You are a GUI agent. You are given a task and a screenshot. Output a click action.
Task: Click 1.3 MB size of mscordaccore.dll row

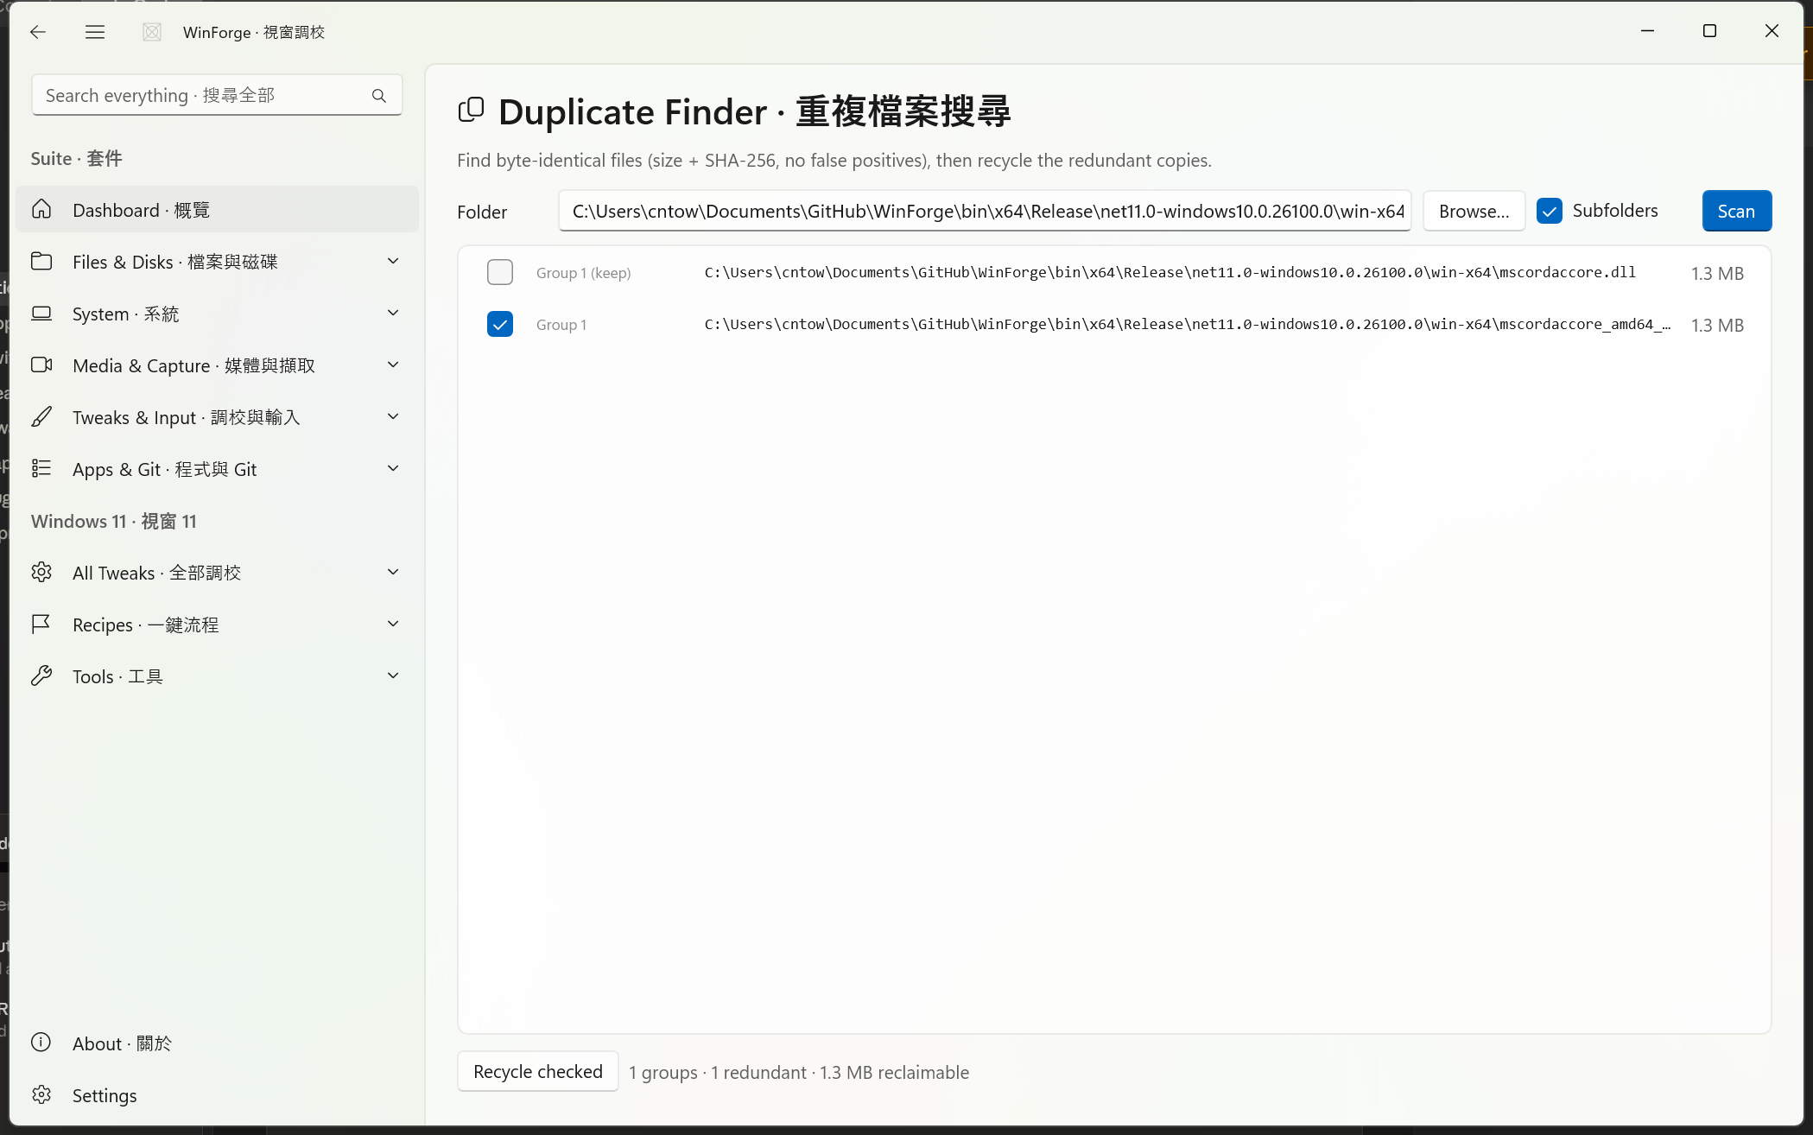point(1717,273)
